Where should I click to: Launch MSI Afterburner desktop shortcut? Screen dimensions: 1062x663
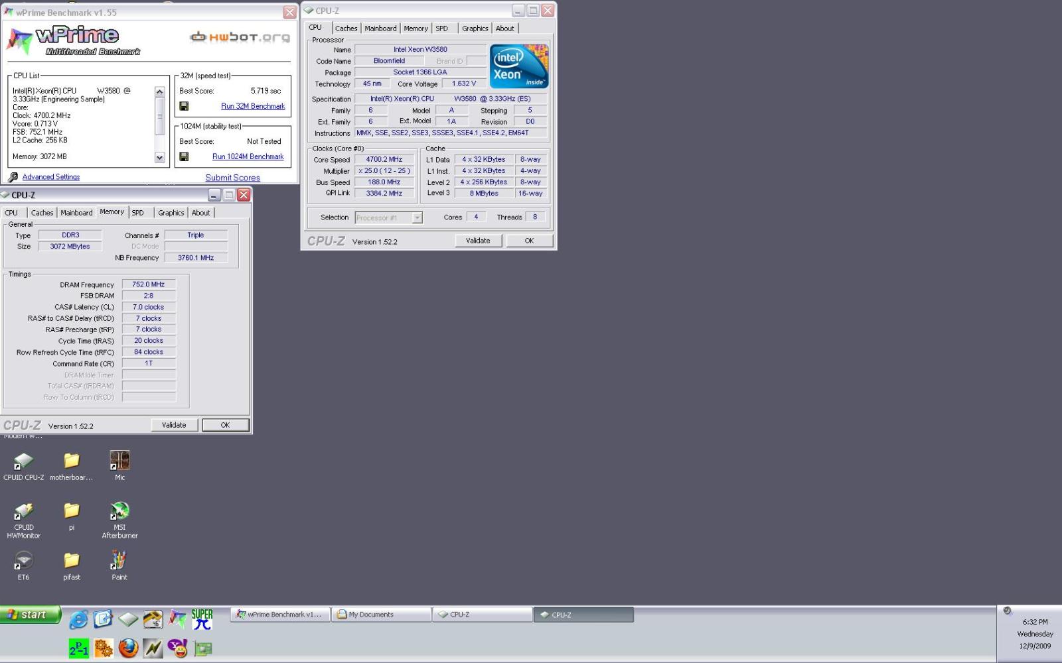pos(119,520)
